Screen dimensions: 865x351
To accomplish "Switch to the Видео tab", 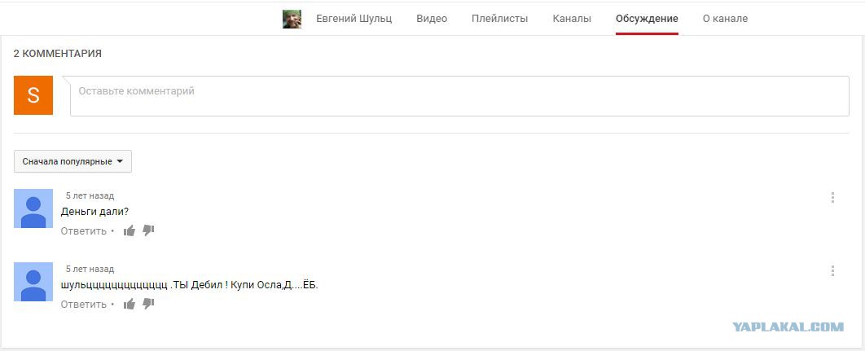I will [x=432, y=19].
